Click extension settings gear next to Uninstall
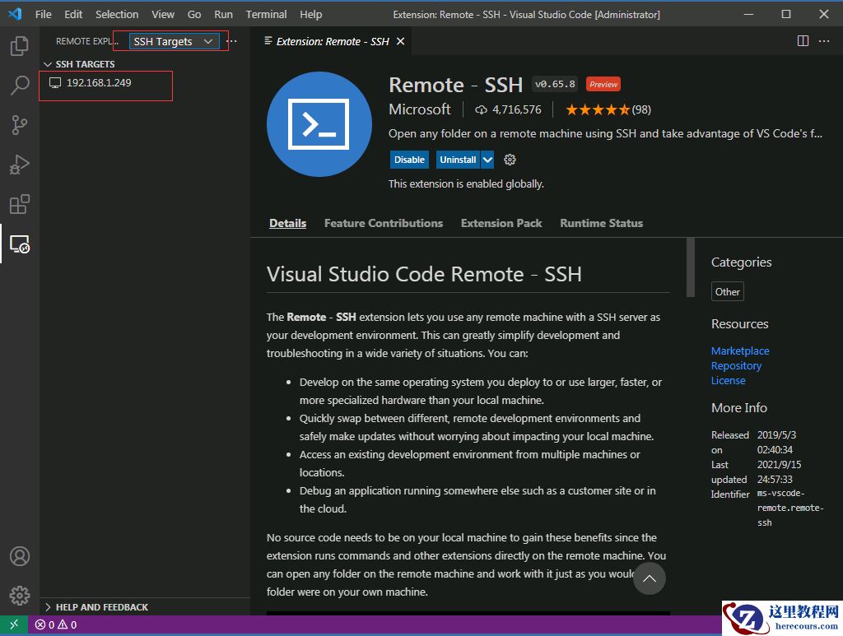Screen dimensions: 843x636 click(510, 160)
